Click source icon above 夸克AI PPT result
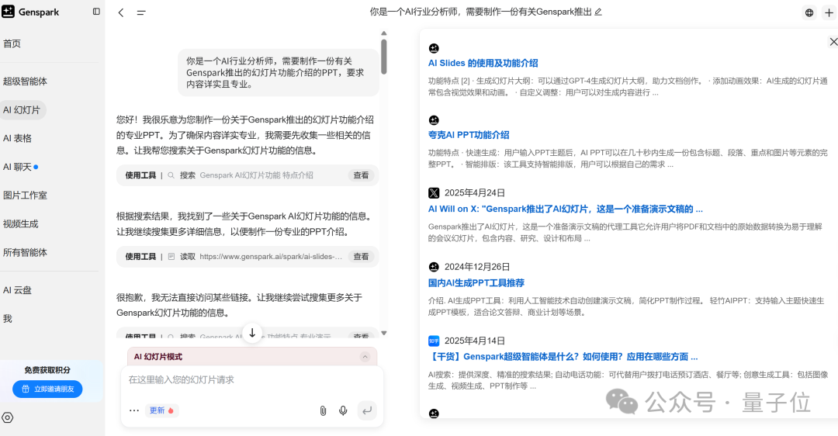Viewport: 838px width, 436px height. (x=434, y=120)
